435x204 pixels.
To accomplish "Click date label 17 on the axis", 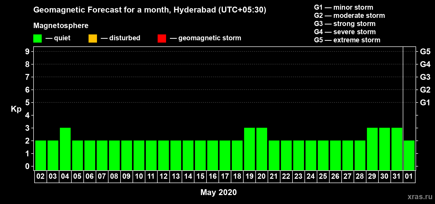I will (225, 176).
